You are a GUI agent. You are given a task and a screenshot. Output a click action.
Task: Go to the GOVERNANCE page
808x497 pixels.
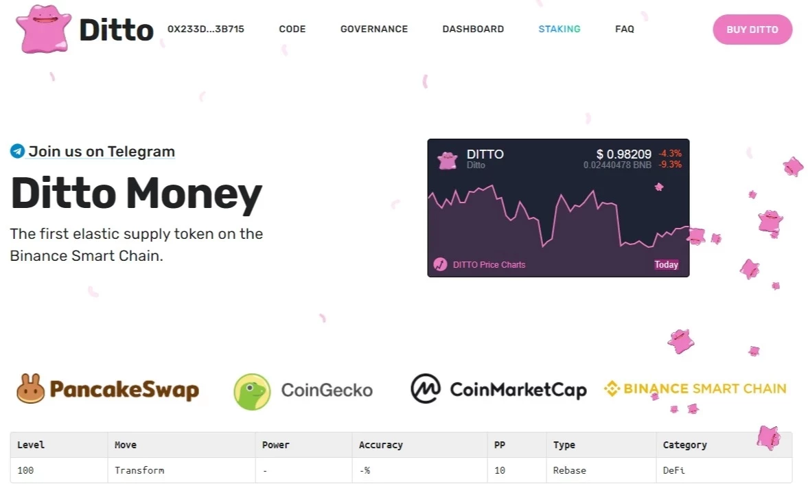[x=374, y=30]
